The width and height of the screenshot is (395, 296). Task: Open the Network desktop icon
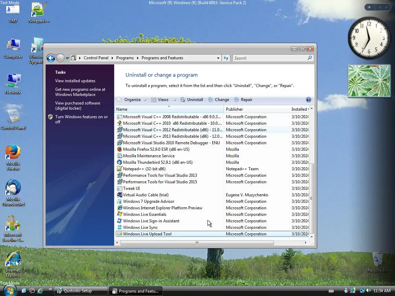click(13, 84)
